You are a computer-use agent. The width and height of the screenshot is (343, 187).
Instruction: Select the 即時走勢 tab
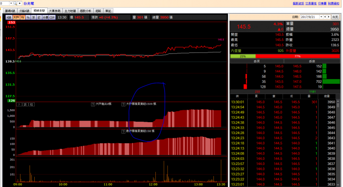click(x=40, y=10)
